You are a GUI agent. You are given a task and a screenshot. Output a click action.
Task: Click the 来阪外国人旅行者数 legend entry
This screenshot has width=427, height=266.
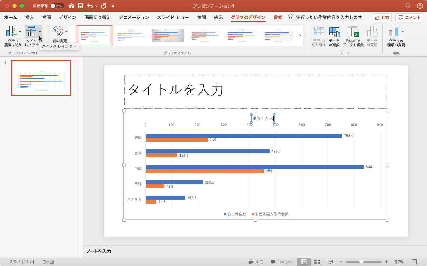point(270,214)
